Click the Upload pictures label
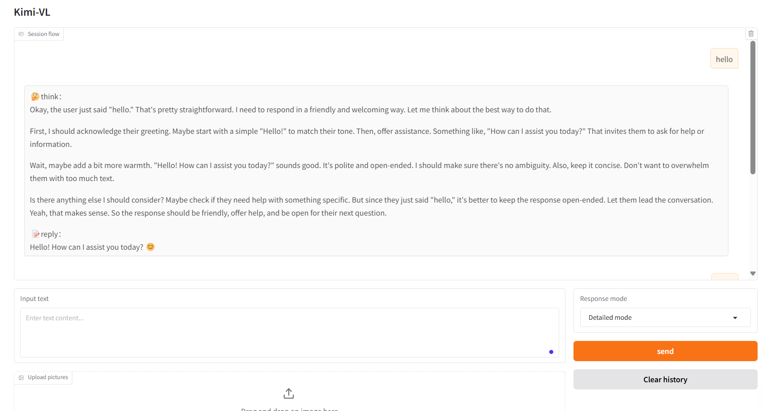 [48, 377]
